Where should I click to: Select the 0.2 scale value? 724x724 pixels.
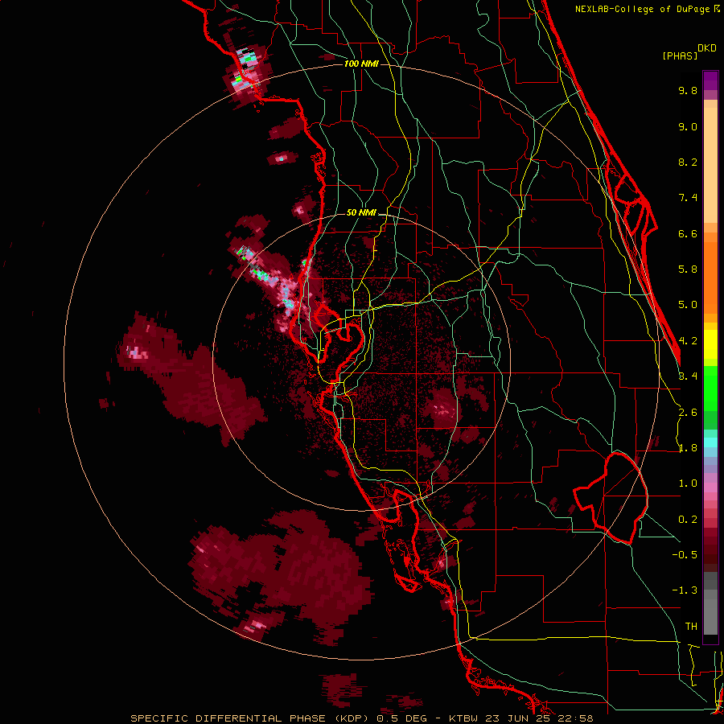click(x=688, y=520)
